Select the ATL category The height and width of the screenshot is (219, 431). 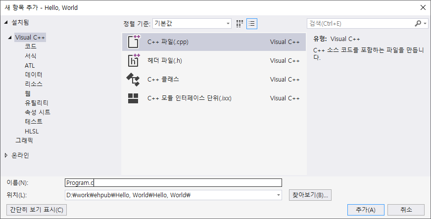(x=30, y=65)
